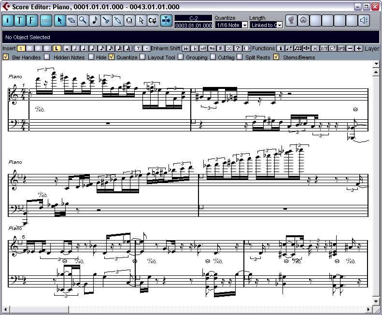Viewport: 382px width, 315px height.
Task: Select the Object Selection arrow tool
Action: tap(59, 20)
